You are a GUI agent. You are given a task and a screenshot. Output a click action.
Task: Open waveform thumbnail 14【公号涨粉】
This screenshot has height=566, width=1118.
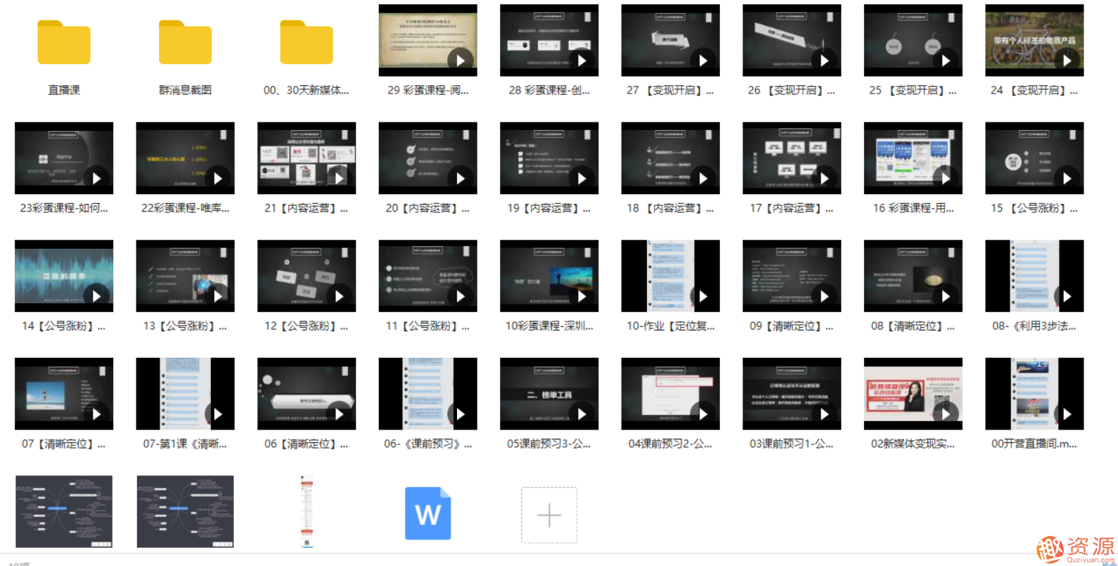tap(64, 276)
